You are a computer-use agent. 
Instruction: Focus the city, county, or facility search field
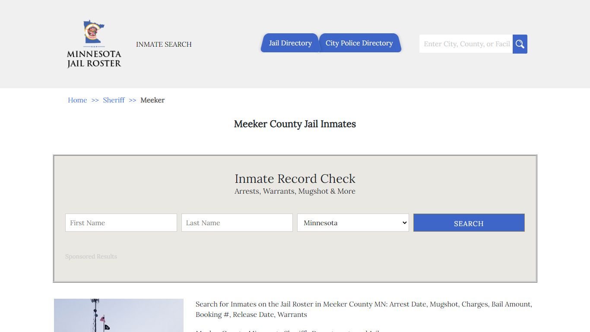point(466,44)
